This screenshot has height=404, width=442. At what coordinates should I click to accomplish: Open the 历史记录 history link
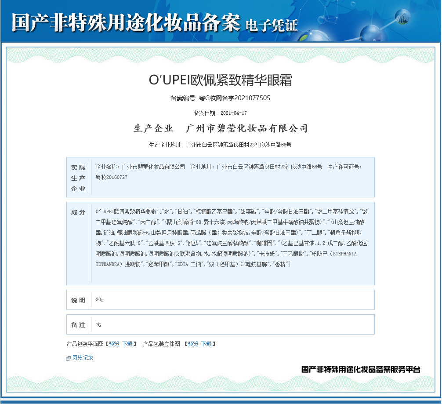[x=83, y=358]
